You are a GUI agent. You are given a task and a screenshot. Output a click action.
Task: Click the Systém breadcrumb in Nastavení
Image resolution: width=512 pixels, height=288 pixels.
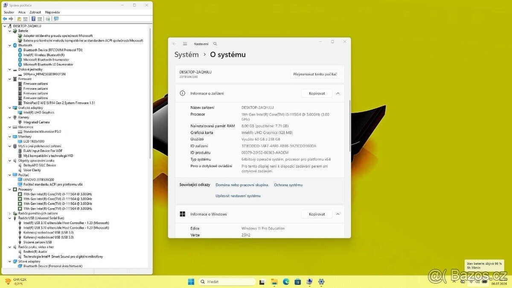pyautogui.click(x=186, y=55)
